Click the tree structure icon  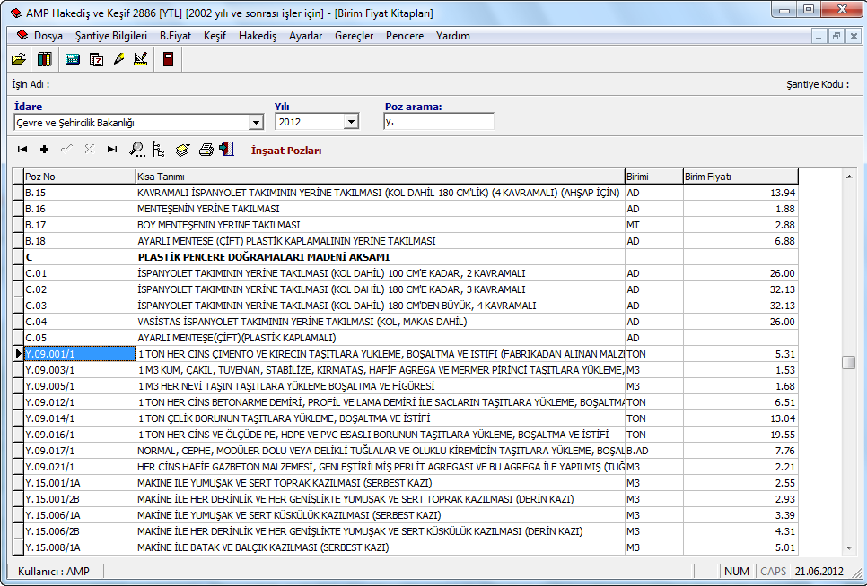tap(159, 150)
